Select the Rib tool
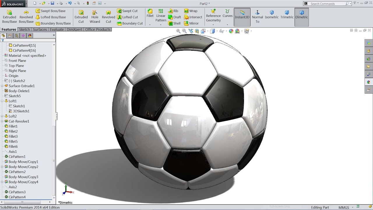The image size is (373, 210). tap(173, 11)
